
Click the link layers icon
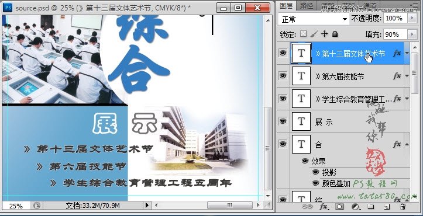tap(307, 207)
